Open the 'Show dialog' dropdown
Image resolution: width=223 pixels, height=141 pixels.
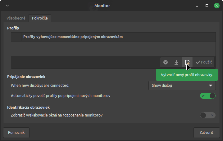click(x=182, y=85)
